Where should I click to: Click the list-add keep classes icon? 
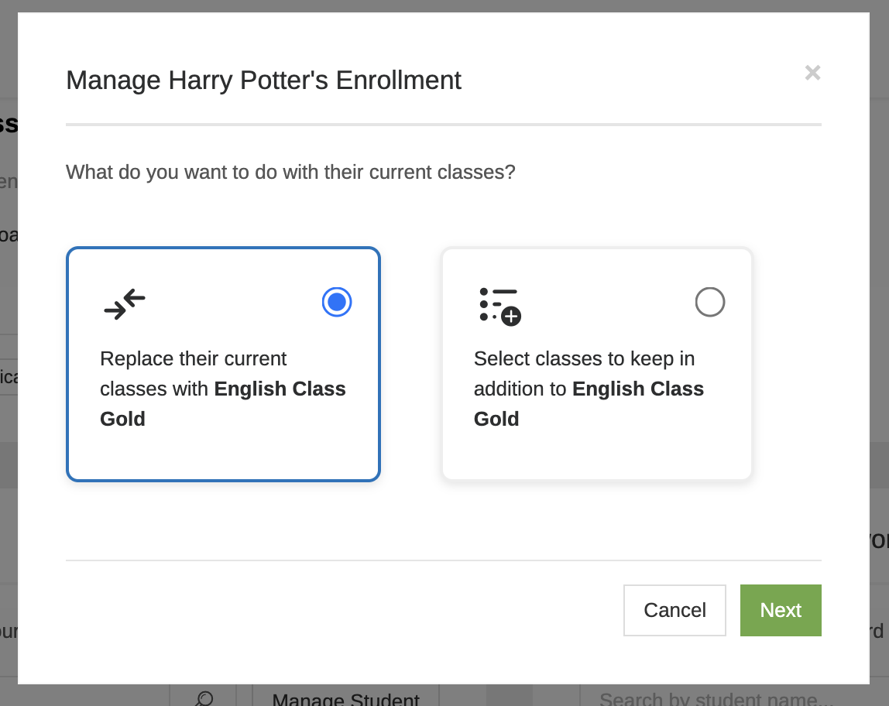point(500,307)
